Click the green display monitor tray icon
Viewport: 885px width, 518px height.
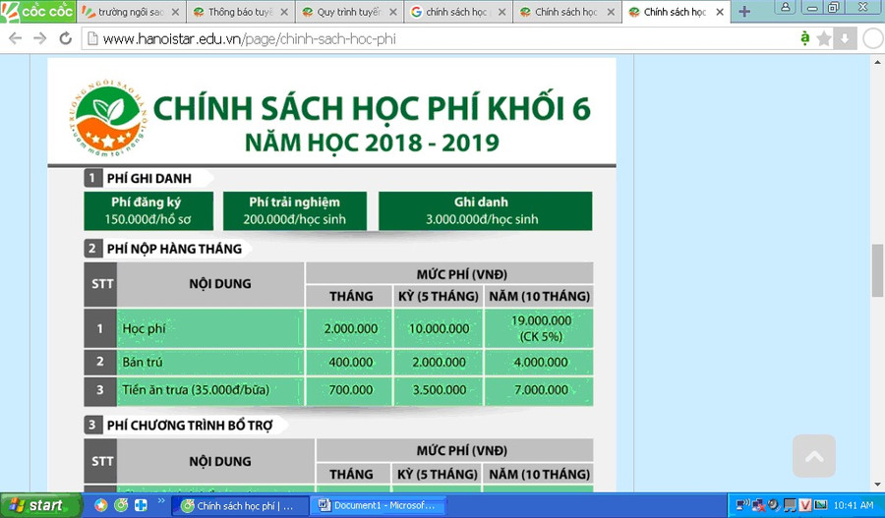pos(821,505)
